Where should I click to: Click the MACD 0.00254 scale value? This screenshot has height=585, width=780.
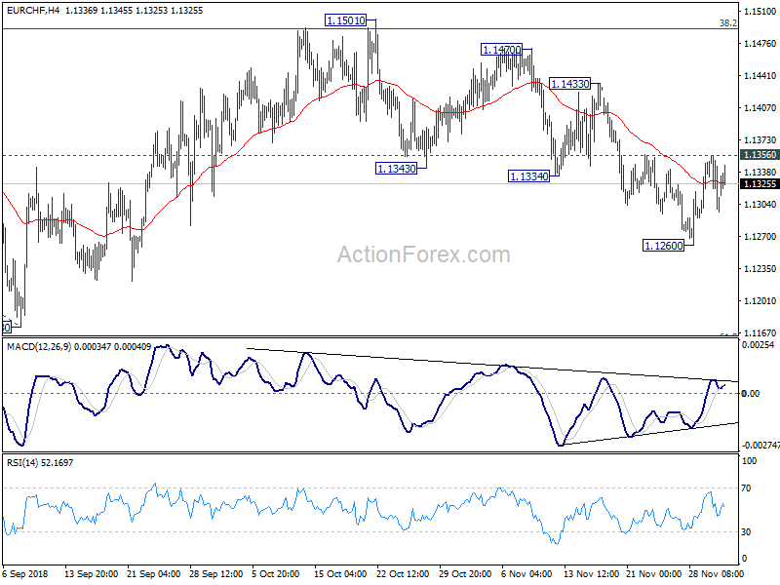[758, 345]
